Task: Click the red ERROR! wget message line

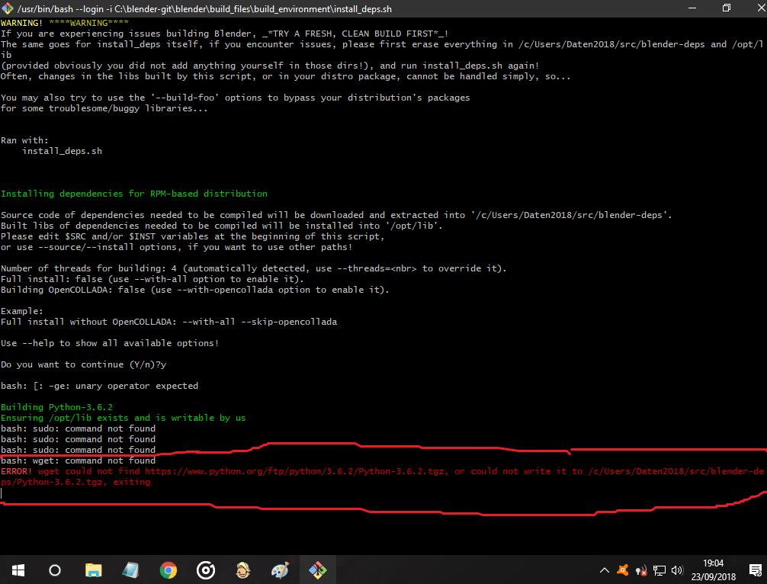Action: pyautogui.click(x=383, y=477)
